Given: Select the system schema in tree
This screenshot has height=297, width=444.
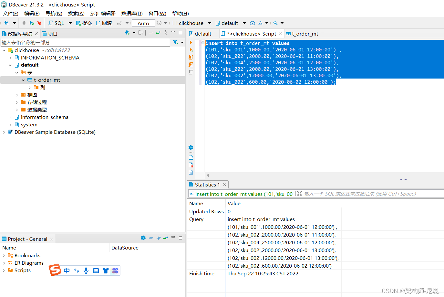Looking at the screenshot, I should pos(29,124).
